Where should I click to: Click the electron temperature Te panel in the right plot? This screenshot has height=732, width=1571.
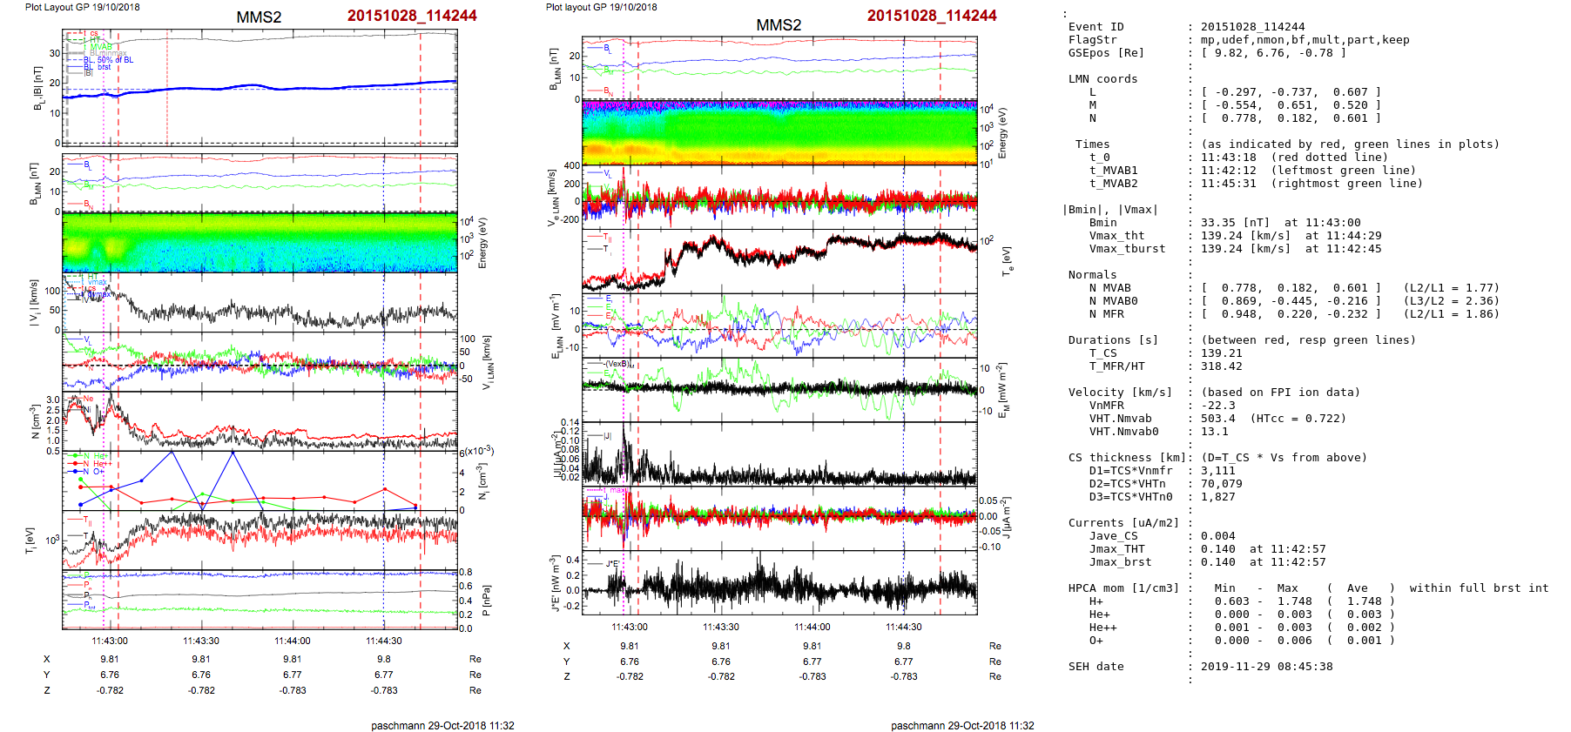[x=779, y=261]
